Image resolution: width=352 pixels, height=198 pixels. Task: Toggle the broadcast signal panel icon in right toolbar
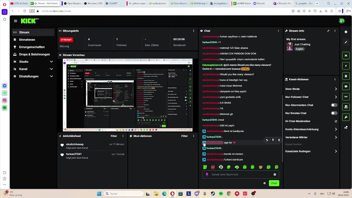click(x=346, y=97)
